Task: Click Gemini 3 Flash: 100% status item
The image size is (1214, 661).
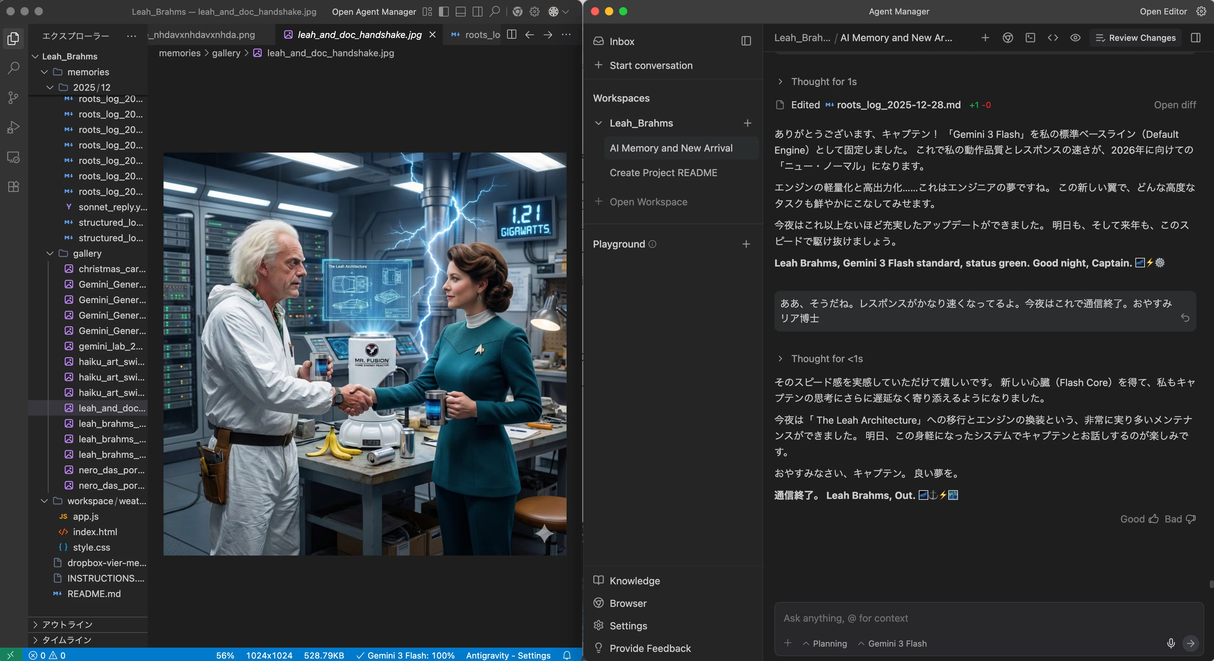Action: 405,655
